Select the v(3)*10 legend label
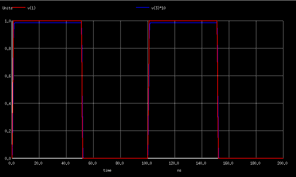The width and height of the screenshot is (296, 177). 159,8
